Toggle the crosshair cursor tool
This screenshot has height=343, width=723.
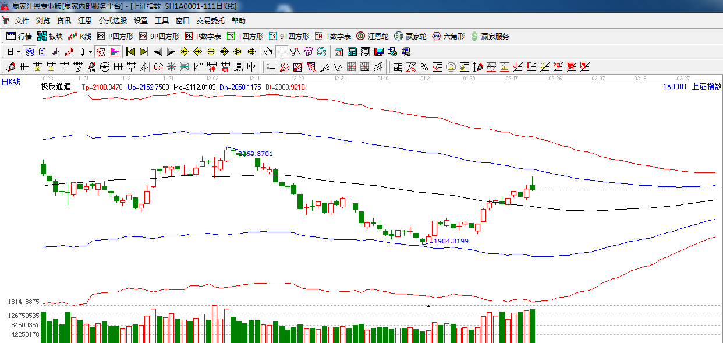(x=282, y=52)
